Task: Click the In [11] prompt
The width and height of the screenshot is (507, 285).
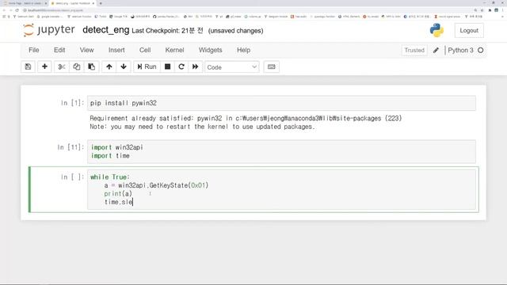Action: pos(71,147)
